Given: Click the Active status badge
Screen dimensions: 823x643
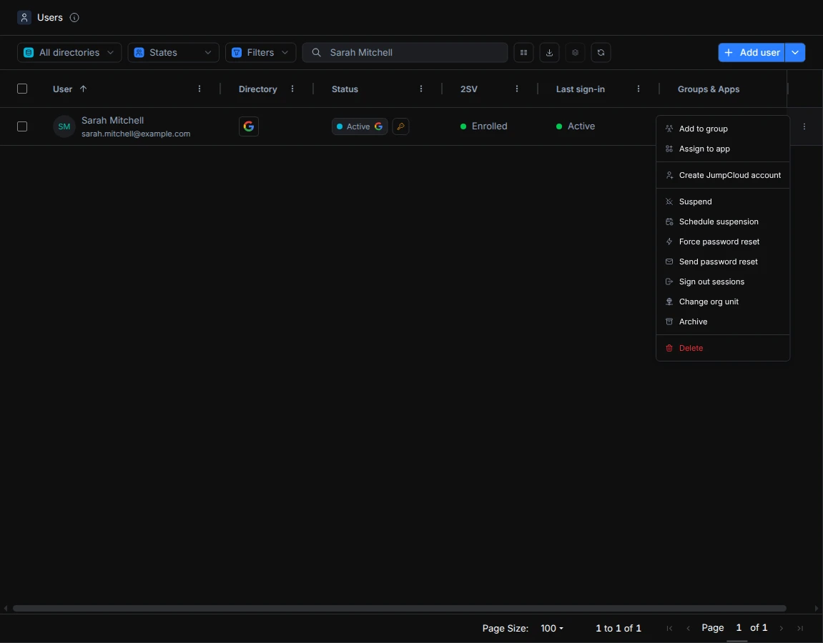Looking at the screenshot, I should click(360, 126).
